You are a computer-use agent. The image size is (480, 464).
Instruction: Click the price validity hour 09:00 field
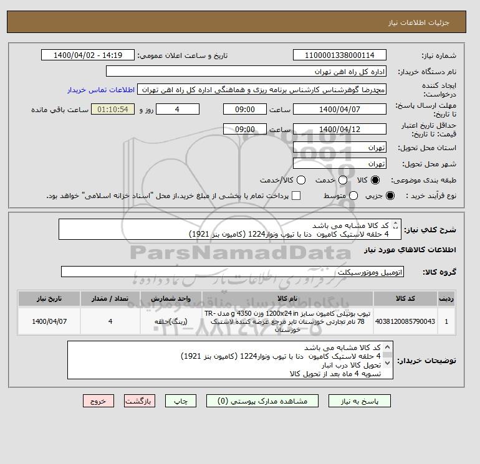point(245,129)
